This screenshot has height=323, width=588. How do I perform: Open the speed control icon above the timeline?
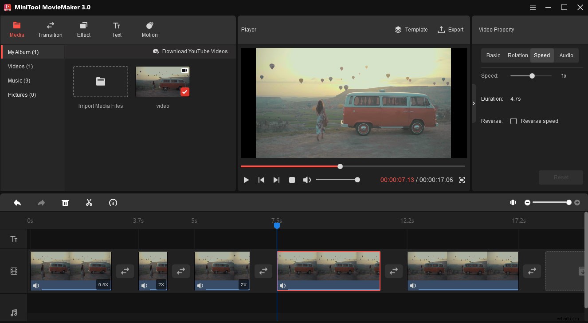coord(113,202)
